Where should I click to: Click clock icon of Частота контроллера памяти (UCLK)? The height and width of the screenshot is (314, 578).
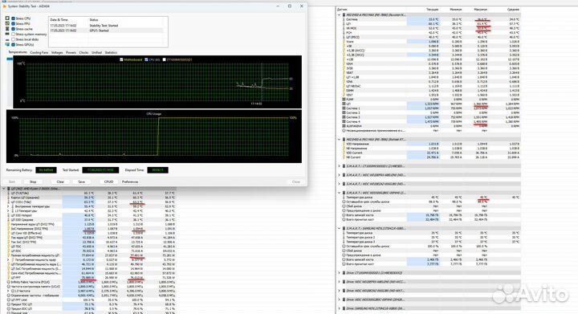point(9,287)
